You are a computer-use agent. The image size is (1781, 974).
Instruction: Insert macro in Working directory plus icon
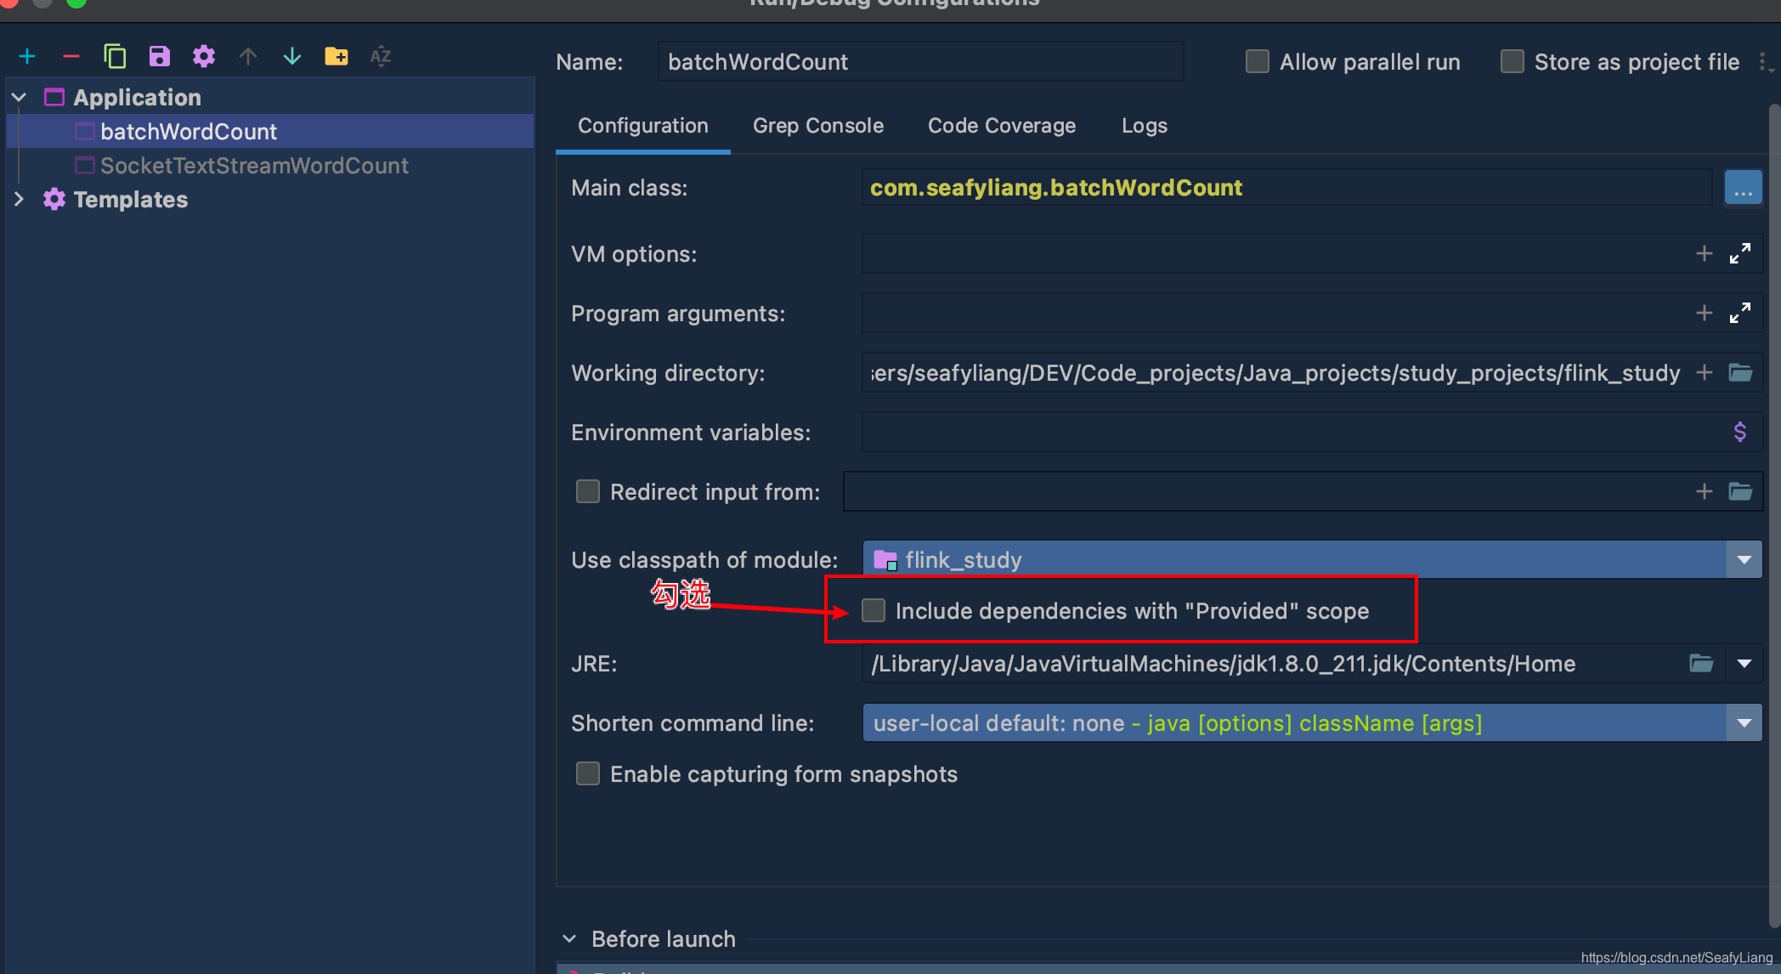pyautogui.click(x=1704, y=372)
